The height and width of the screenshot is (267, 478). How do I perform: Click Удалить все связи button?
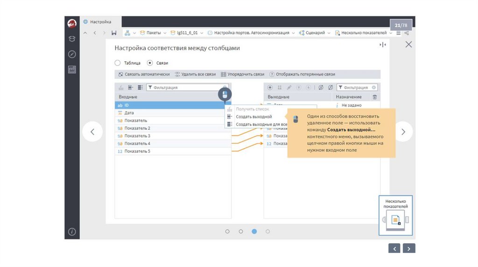195,74
